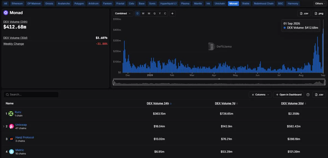The width and height of the screenshot is (328, 158).
Task: Open the Hanji Protocol link
Action: point(24,137)
